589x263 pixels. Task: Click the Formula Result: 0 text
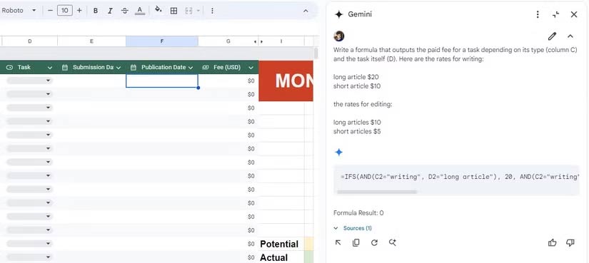pos(358,213)
